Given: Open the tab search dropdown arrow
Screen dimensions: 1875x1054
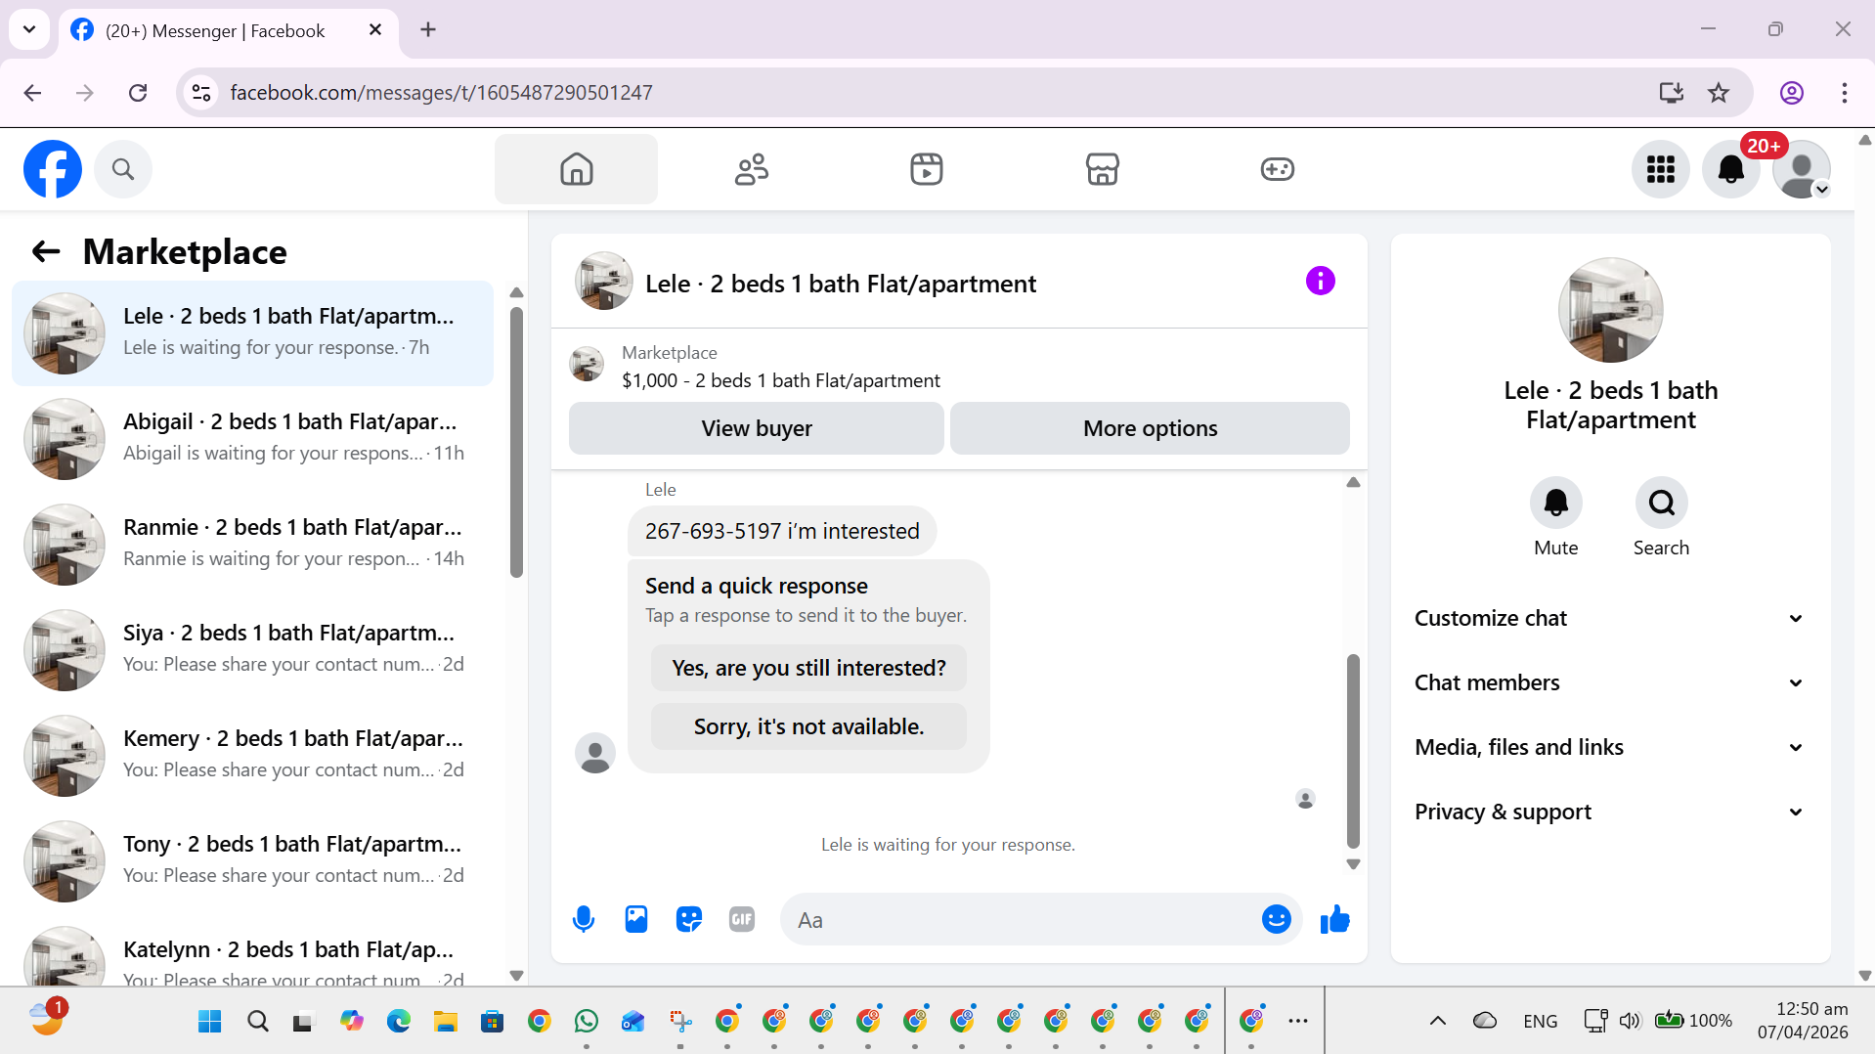Looking at the screenshot, I should [x=29, y=30].
